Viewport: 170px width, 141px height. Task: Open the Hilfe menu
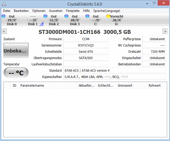click(87, 11)
